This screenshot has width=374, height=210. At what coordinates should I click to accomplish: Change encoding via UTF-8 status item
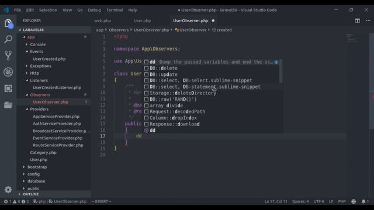(318, 201)
